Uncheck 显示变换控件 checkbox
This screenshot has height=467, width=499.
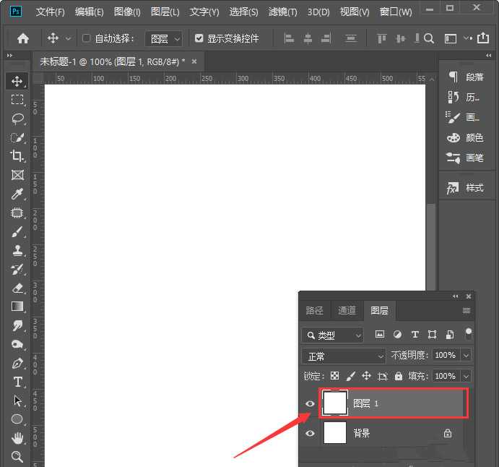pos(199,38)
